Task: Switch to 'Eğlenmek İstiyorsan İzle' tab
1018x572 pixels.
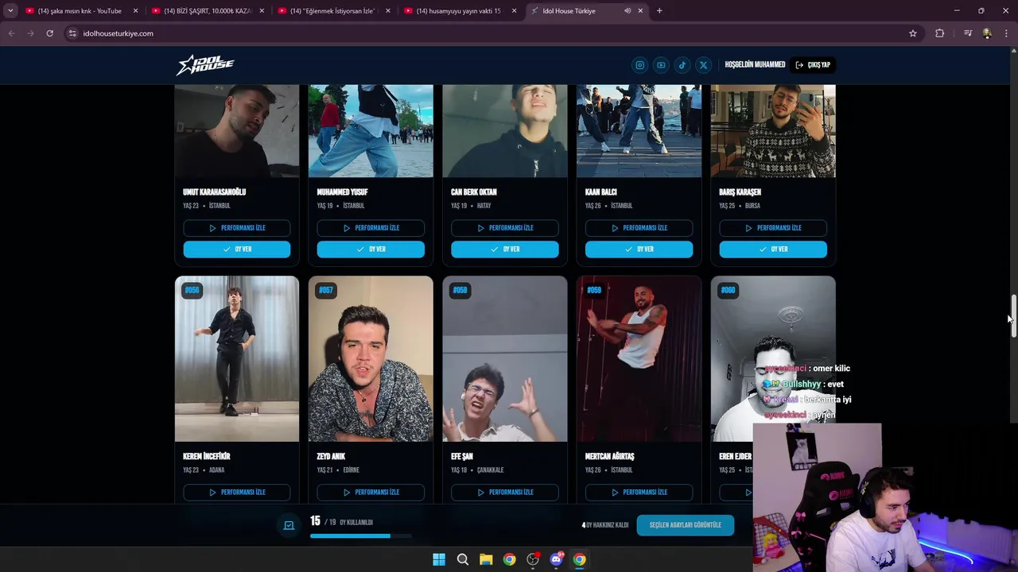Action: (x=332, y=11)
